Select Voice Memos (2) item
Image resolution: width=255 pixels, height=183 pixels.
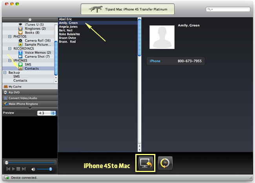[x=38, y=52]
